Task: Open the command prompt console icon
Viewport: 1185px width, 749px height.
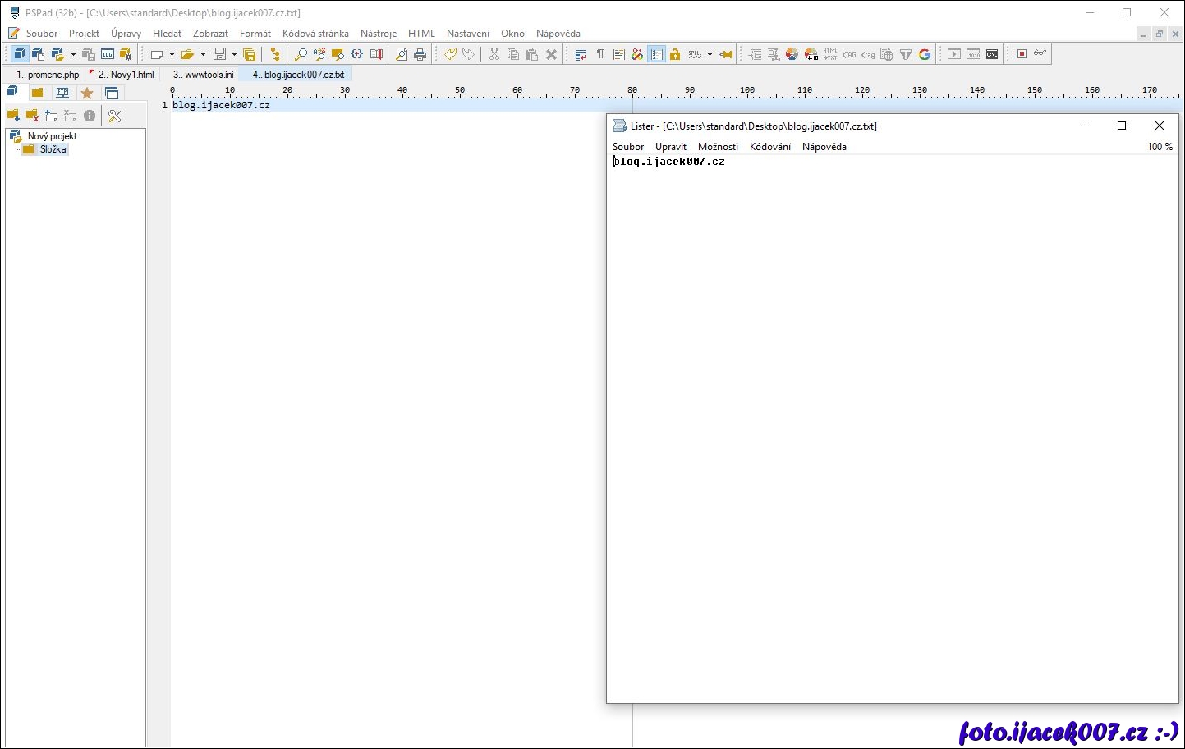Action: point(992,54)
